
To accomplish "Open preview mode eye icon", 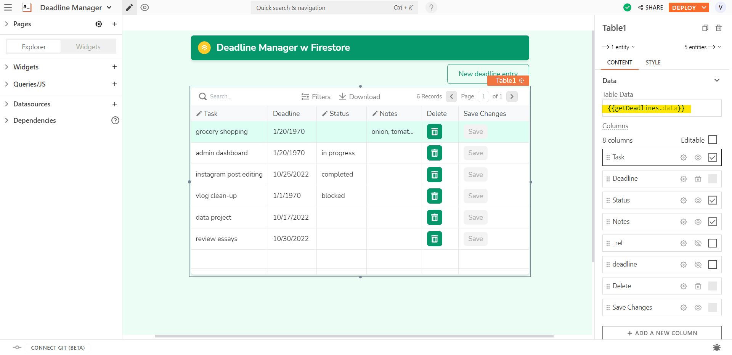I will (x=144, y=8).
